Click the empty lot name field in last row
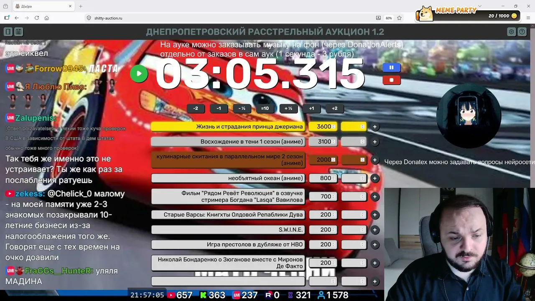535x301 pixels. click(x=228, y=281)
